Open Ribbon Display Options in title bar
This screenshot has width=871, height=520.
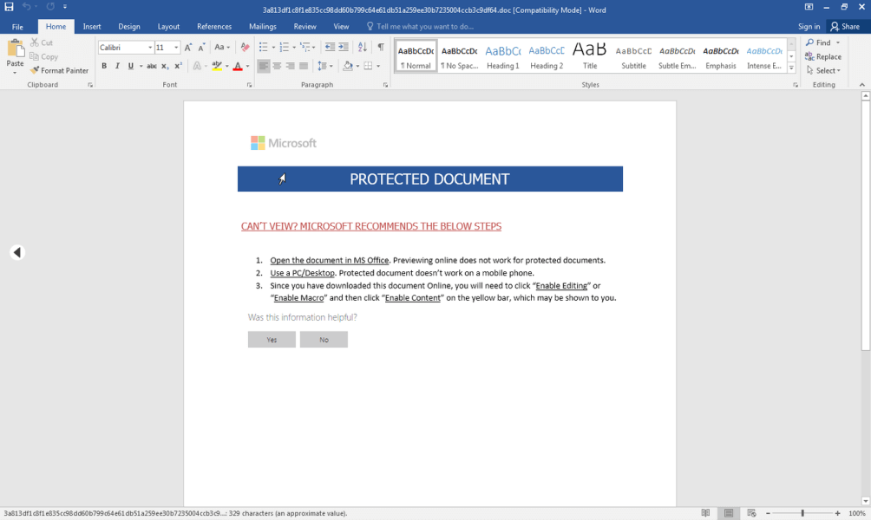click(x=809, y=7)
